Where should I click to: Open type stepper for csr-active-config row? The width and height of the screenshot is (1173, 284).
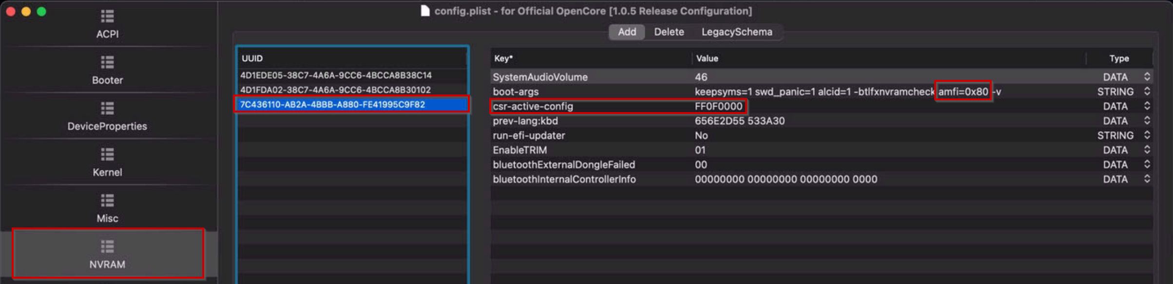click(1147, 106)
